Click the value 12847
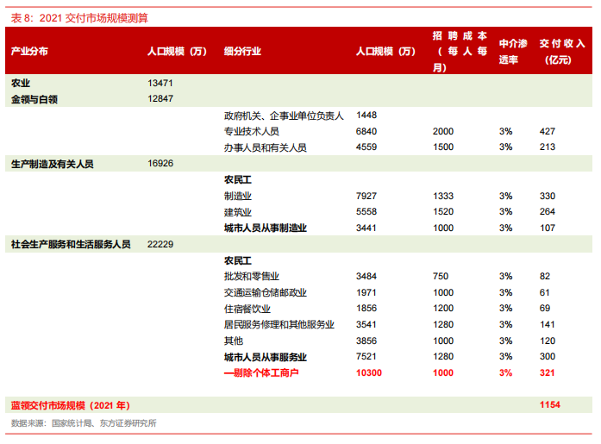The height and width of the screenshot is (444, 601). [160, 99]
